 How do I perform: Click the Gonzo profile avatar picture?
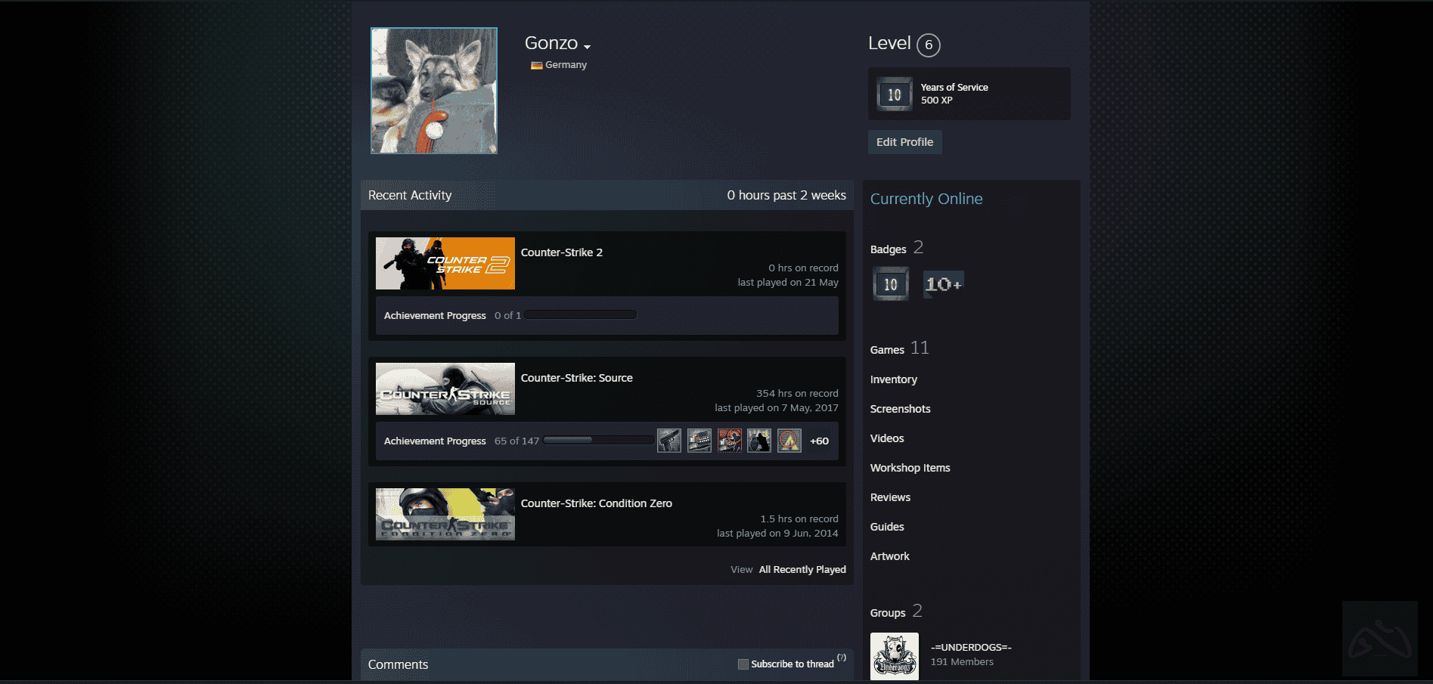434,91
